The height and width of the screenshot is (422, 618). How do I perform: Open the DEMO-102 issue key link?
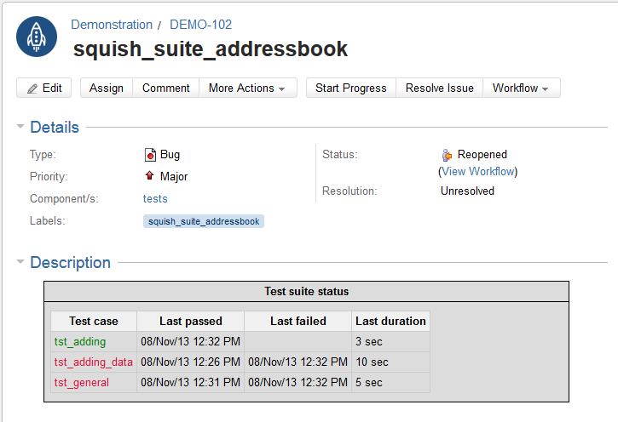coord(200,25)
